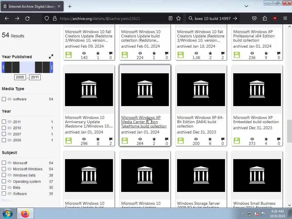Click the start year field 2006
The width and height of the screenshot is (292, 219).
click(20, 77)
